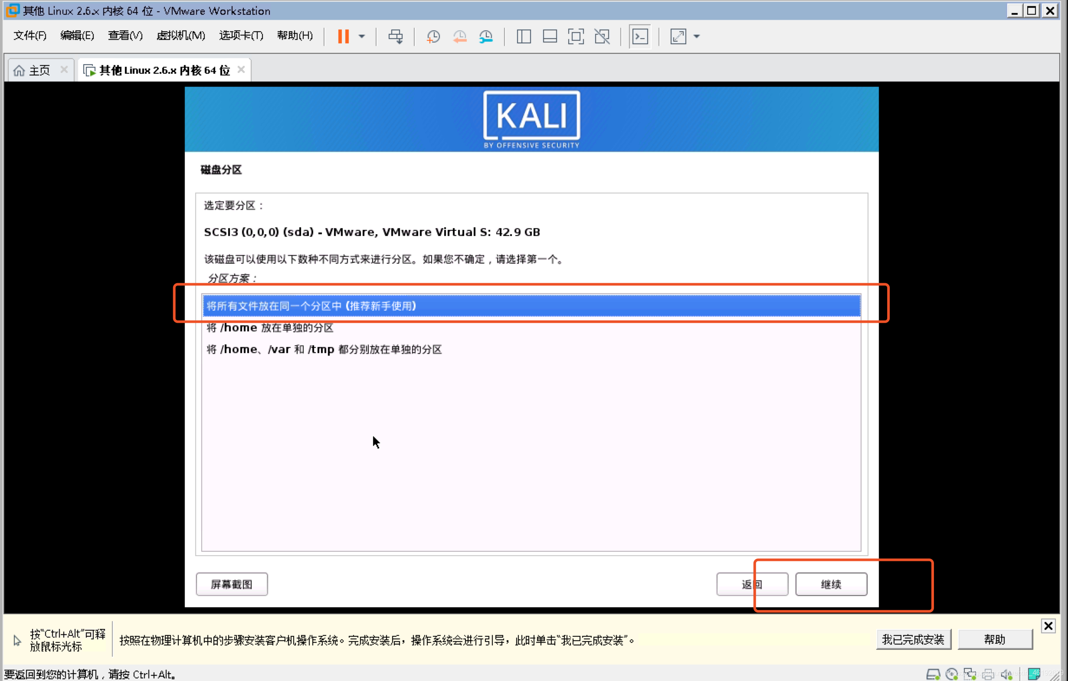This screenshot has height=681, width=1068.
Task: Open the 虚拟机(M) menu
Action: pyautogui.click(x=180, y=35)
